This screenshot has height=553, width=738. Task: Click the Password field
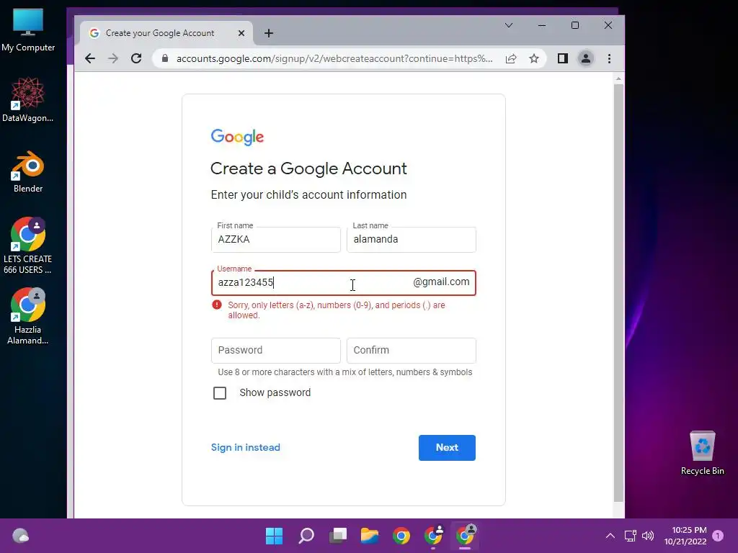276,351
